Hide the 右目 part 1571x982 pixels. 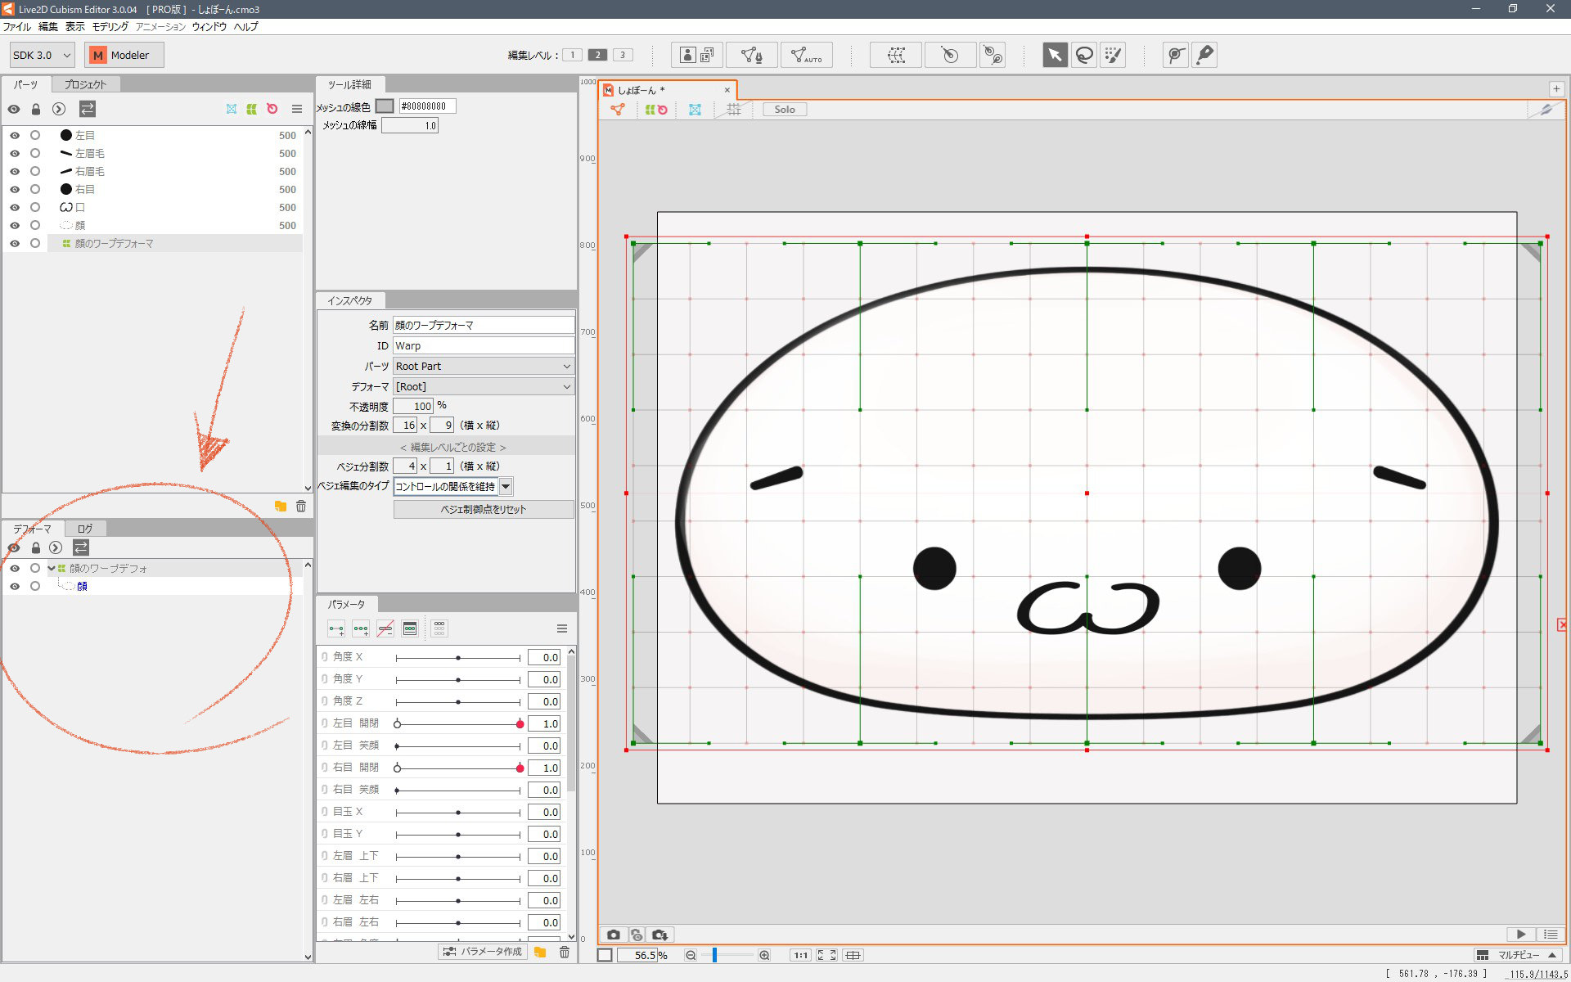[x=15, y=189]
